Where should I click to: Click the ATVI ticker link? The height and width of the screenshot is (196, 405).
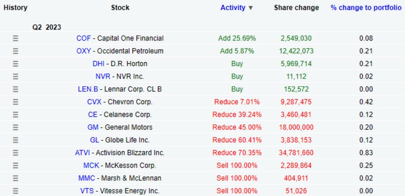click(82, 153)
